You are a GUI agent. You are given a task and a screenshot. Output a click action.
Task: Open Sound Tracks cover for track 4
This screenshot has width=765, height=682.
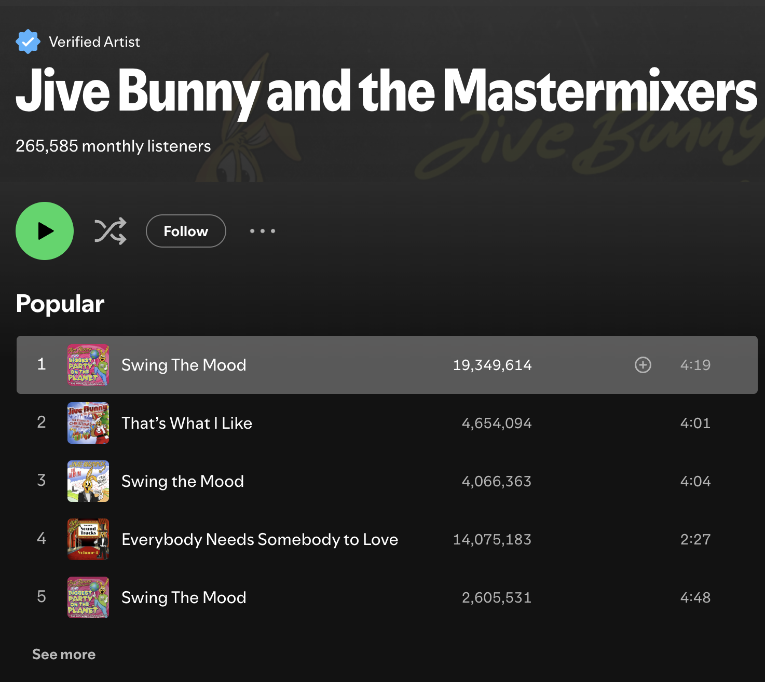click(x=88, y=539)
